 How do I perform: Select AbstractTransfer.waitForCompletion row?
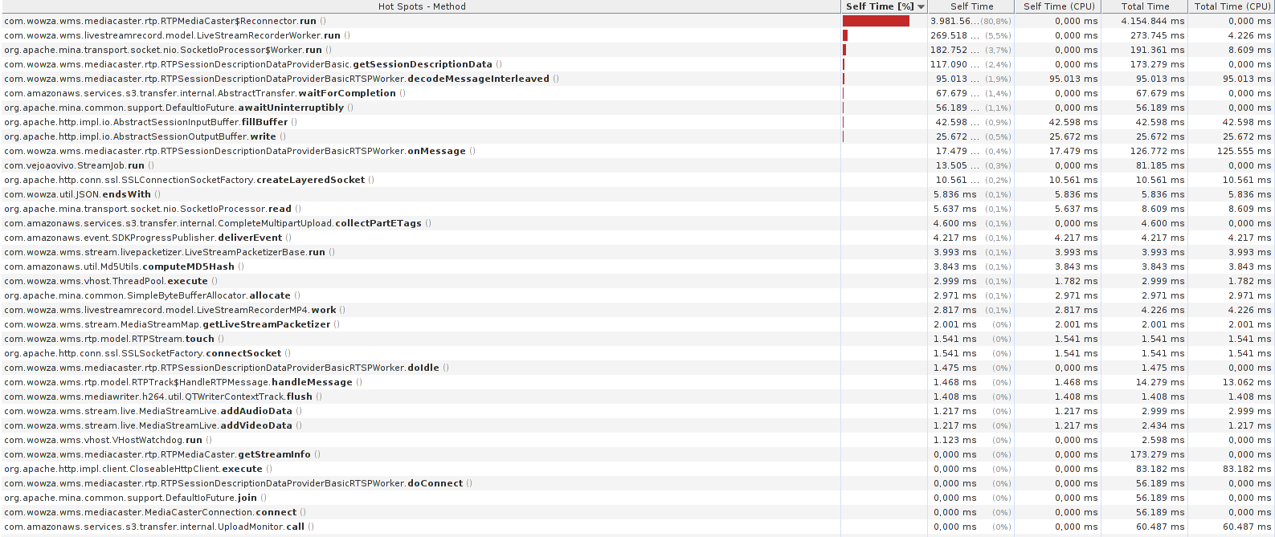pyautogui.click(x=637, y=93)
